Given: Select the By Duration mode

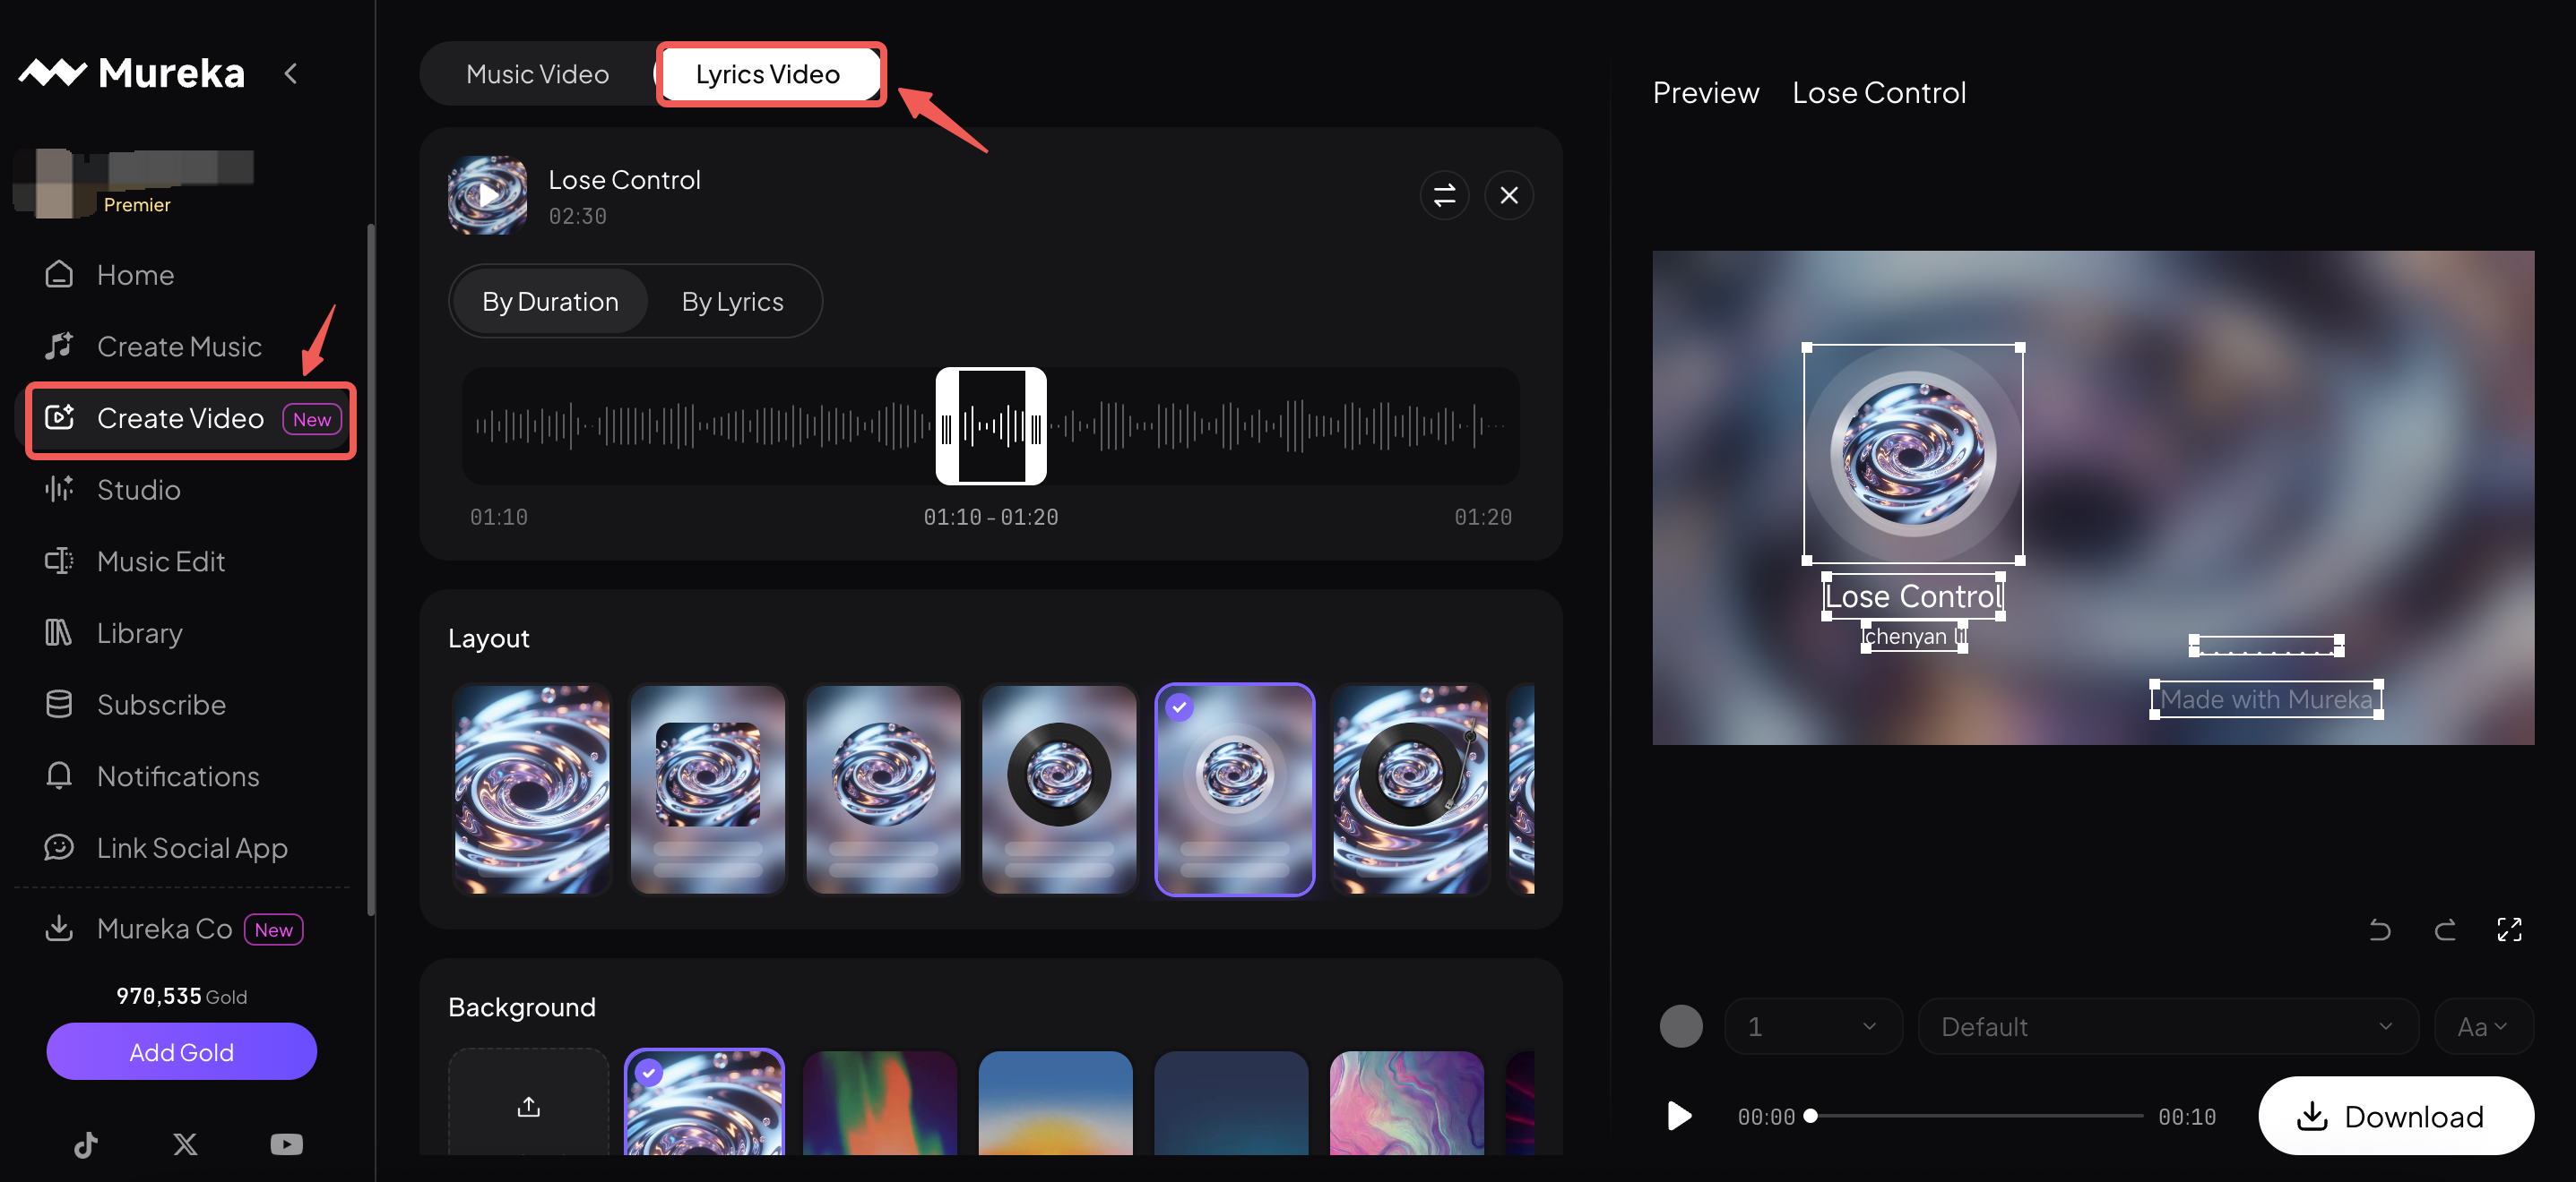Looking at the screenshot, I should coord(550,301).
